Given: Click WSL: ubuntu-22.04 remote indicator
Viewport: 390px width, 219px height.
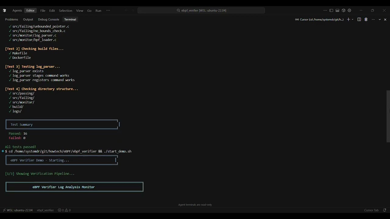Looking at the screenshot, I should tap(18, 210).
